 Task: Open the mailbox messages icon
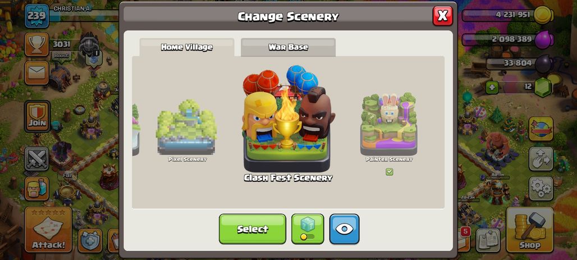[37, 73]
